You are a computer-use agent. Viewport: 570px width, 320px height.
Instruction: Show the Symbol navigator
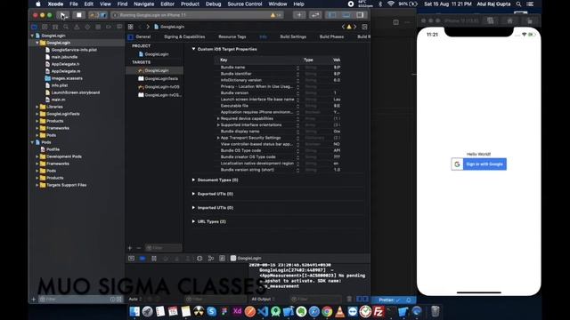(55, 27)
